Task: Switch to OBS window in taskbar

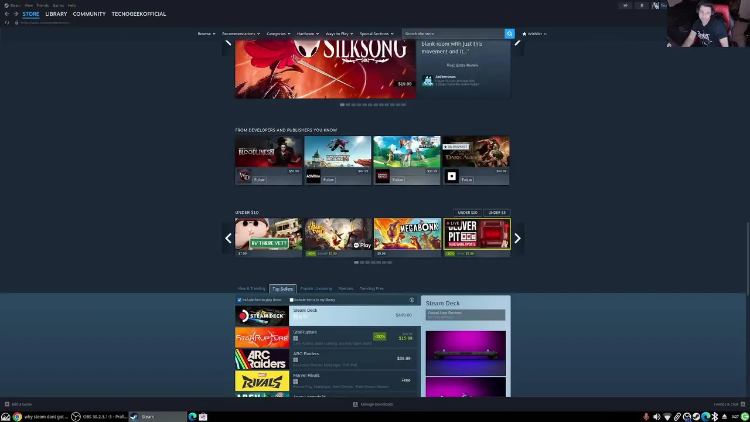Action: (99, 417)
